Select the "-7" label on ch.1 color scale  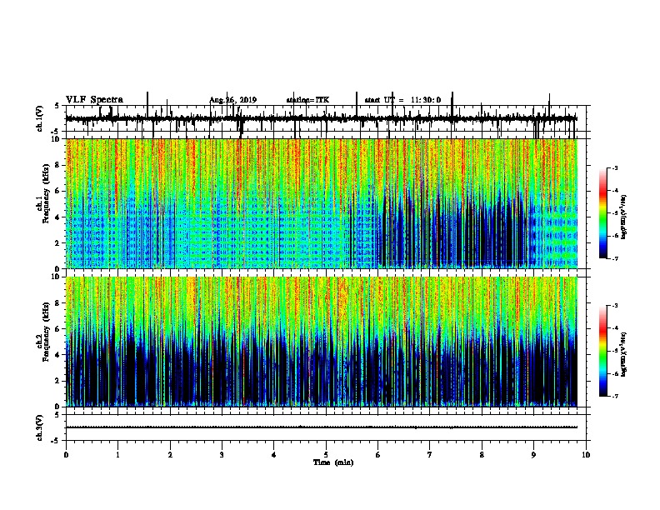(614, 258)
